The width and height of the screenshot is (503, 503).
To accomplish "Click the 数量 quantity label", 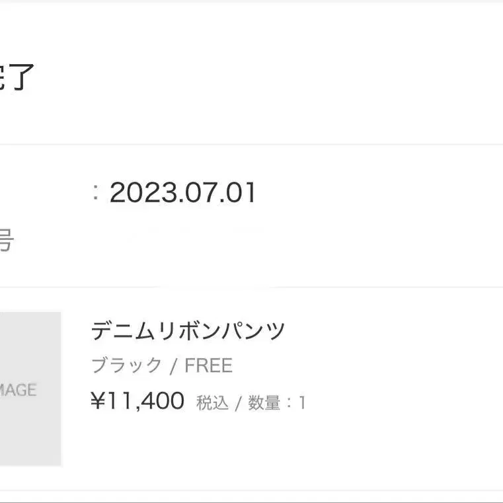I will pyautogui.click(x=264, y=403).
